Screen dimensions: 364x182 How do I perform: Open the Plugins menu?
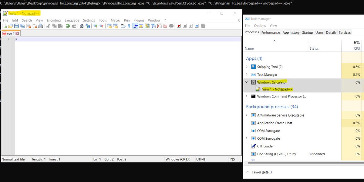click(x=139, y=20)
